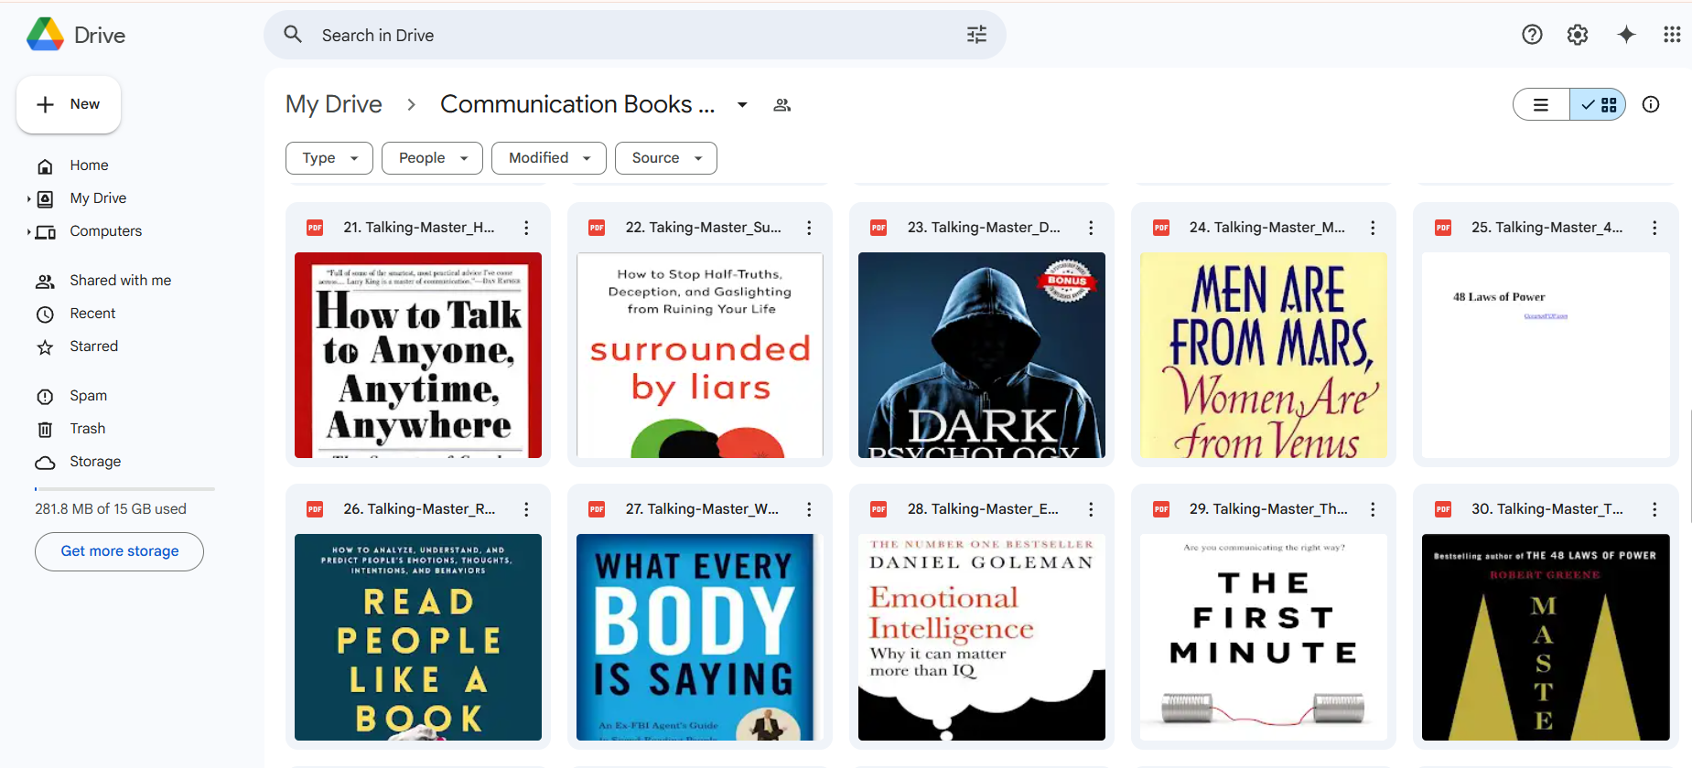Click Get more storage button
The image size is (1692, 768).
[x=119, y=551]
